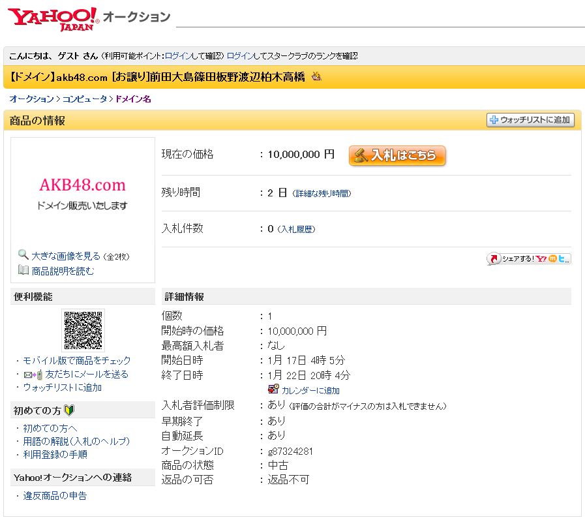The image size is (585, 522).
Task: Click the Yahoo!オークションへの連絡 heading
Action: coord(73,478)
